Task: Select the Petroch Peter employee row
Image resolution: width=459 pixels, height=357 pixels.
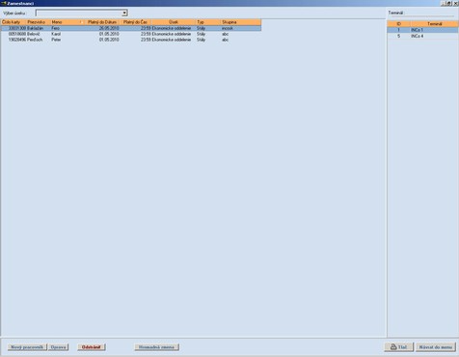Action: pyautogui.click(x=131, y=40)
